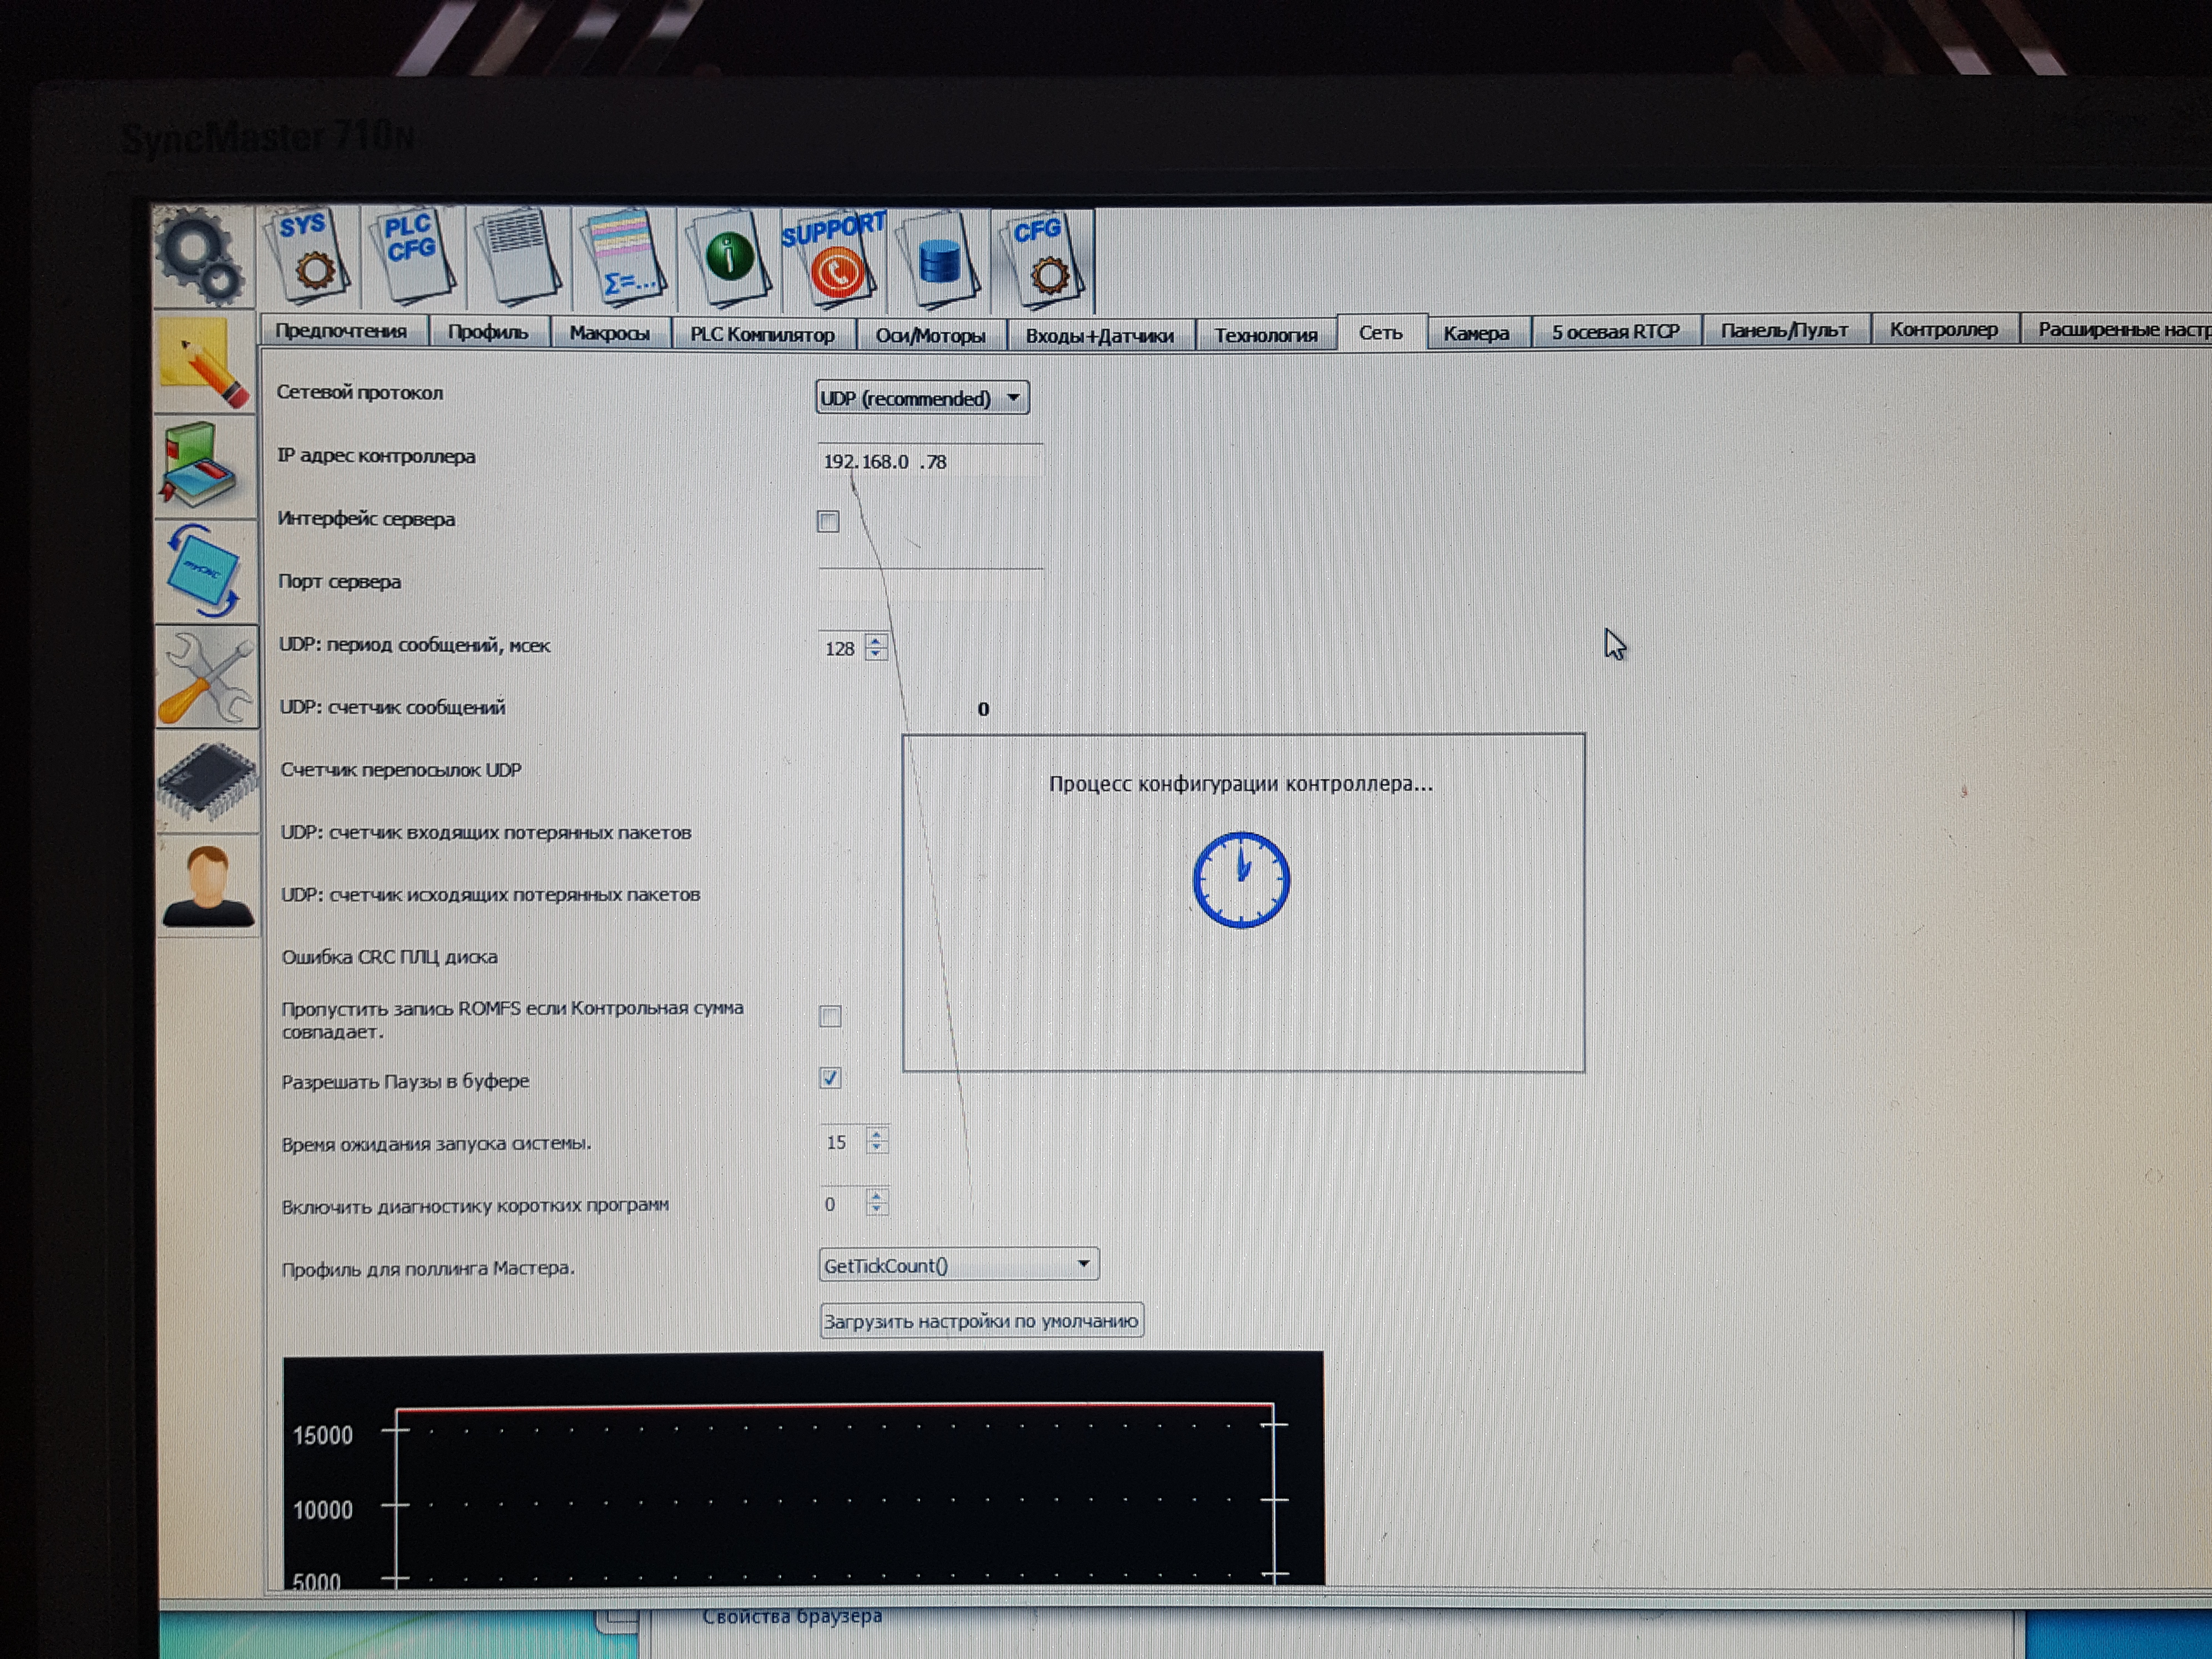
Task: Toggle the Пропустить запись ROMFS checkbox
Action: [830, 1017]
